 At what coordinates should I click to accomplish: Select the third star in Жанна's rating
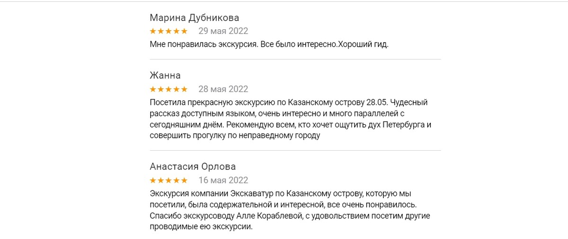[169, 89]
